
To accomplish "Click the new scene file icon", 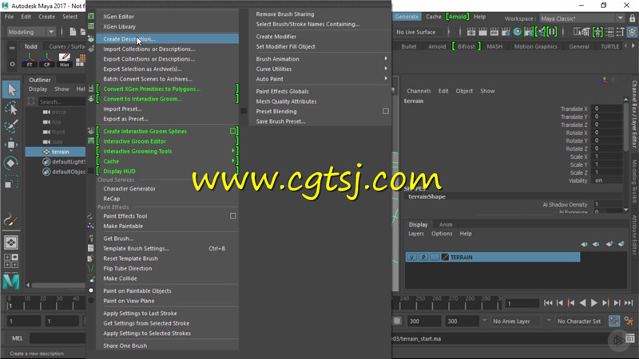I will 73,32.
